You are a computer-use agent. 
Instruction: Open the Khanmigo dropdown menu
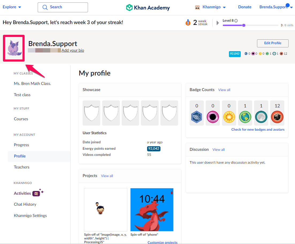pyautogui.click(x=214, y=7)
